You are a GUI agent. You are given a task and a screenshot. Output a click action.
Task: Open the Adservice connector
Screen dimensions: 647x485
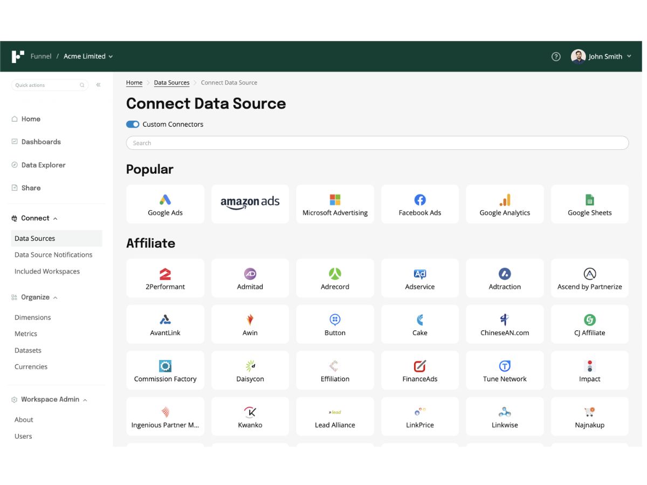pyautogui.click(x=420, y=278)
